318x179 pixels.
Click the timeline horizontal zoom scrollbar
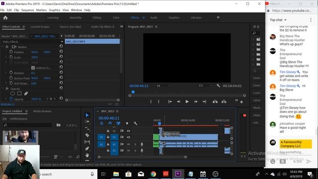142,157
